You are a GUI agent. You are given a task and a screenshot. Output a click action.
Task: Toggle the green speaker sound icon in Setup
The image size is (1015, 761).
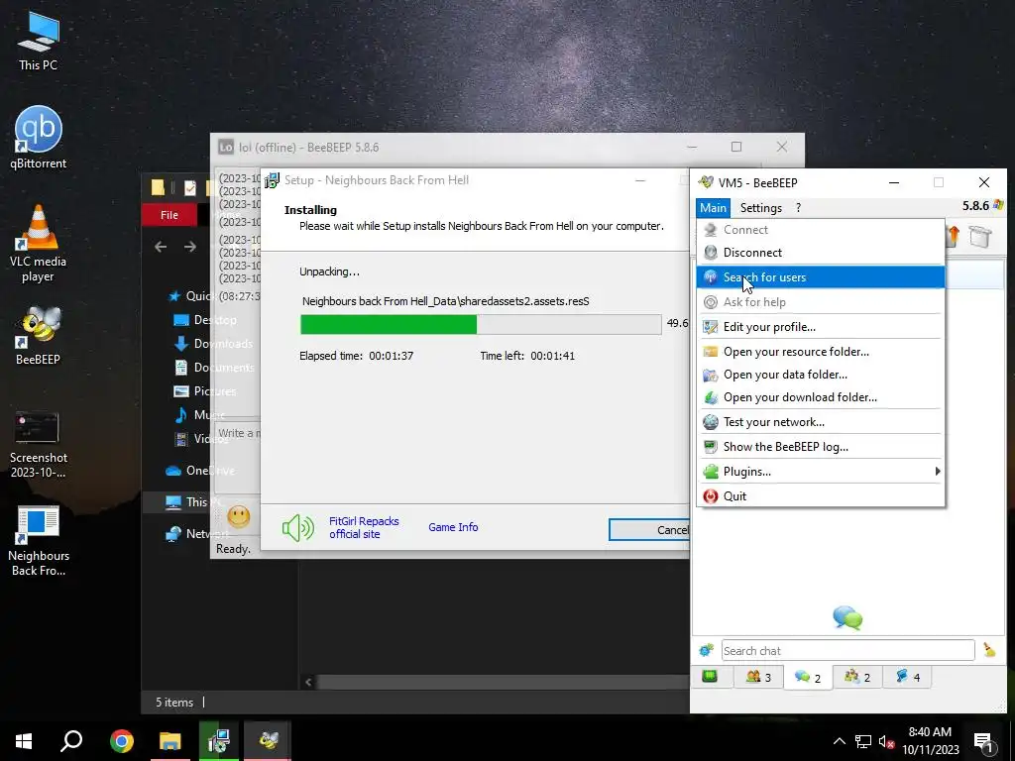(x=297, y=528)
